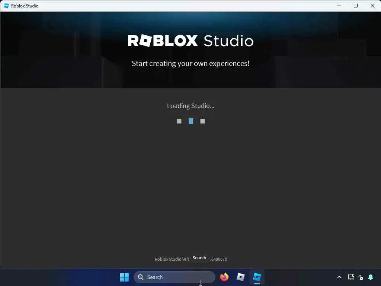
Task: Close the Roblox Studio window
Action: tap(373, 6)
